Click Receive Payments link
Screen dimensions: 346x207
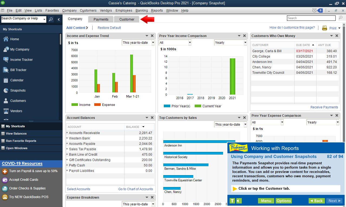[x=324, y=107]
